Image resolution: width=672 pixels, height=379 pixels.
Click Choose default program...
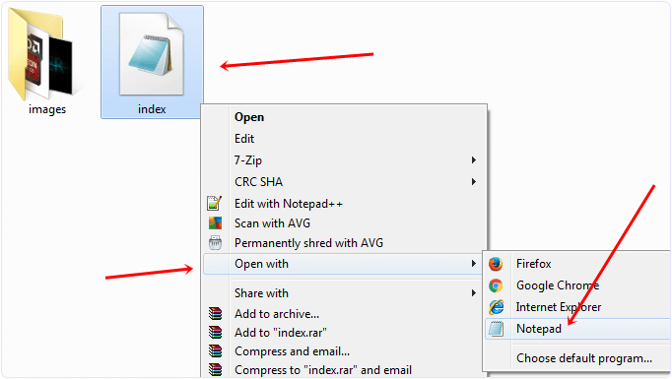tap(584, 358)
